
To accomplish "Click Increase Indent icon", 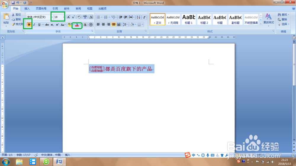I will [125, 17].
